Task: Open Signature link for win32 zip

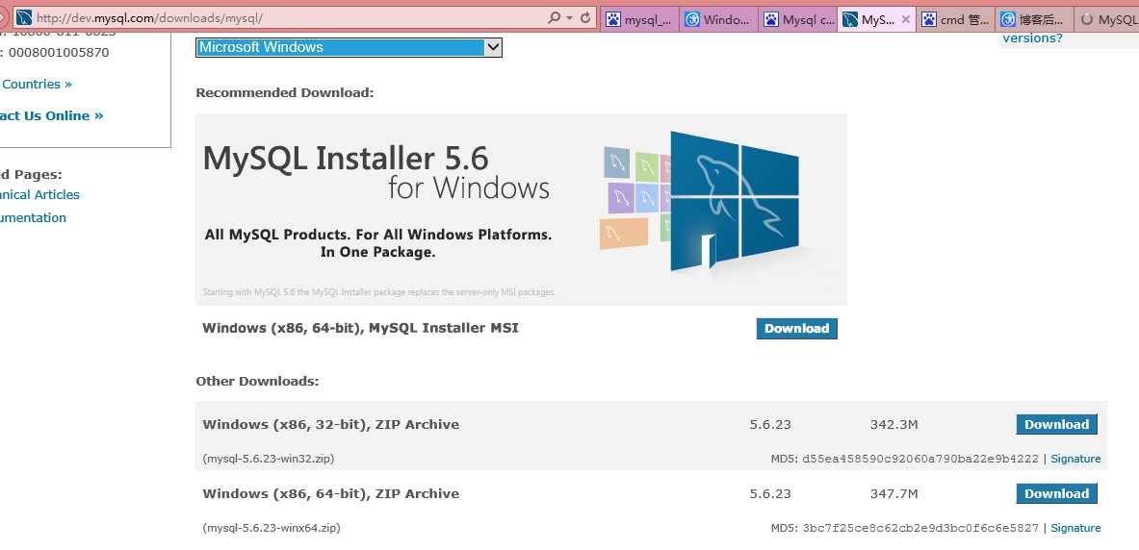Action: pos(1075,459)
